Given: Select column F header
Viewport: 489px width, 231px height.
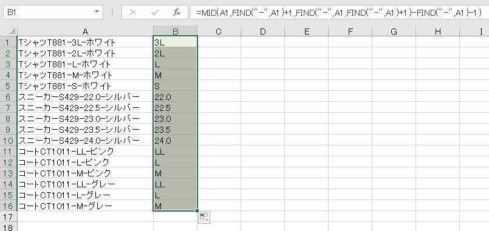Looking at the screenshot, I should tap(350, 31).
